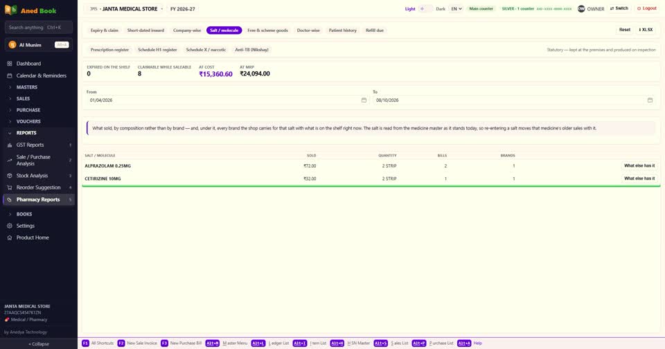This screenshot has width=665, height=349.
Task: Click the From date field 01/04/2026
Action: (x=227, y=100)
